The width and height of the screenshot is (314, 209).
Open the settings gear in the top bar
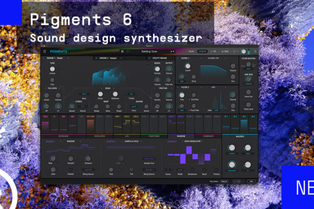pos(255,51)
